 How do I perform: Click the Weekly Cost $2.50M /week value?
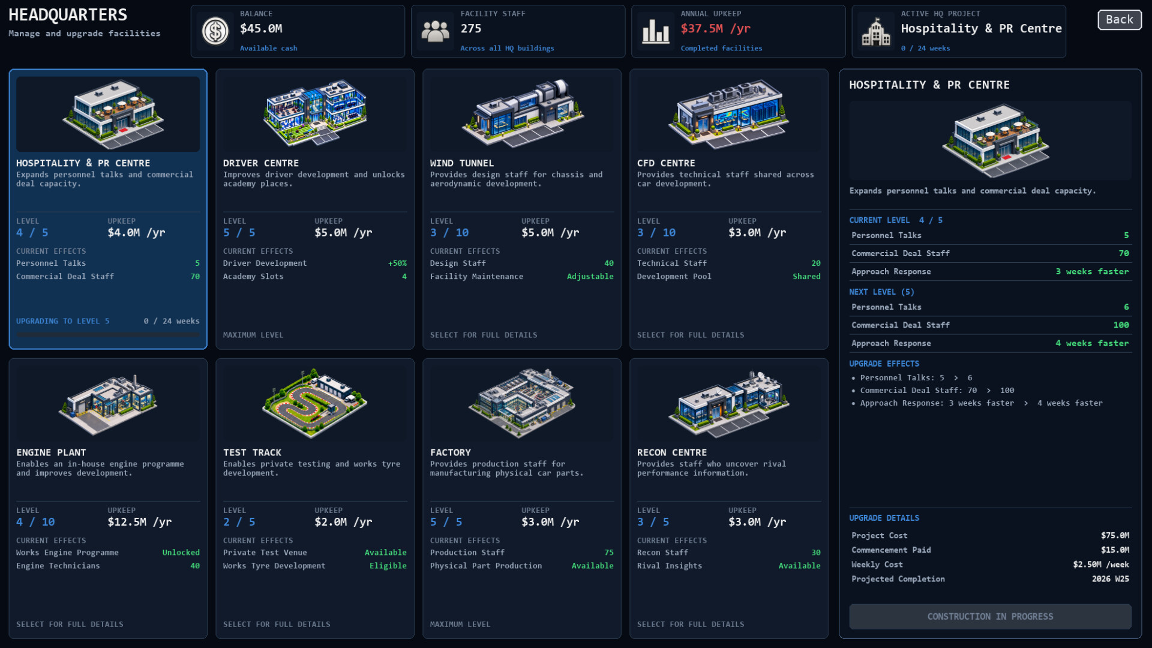pyautogui.click(x=1101, y=565)
